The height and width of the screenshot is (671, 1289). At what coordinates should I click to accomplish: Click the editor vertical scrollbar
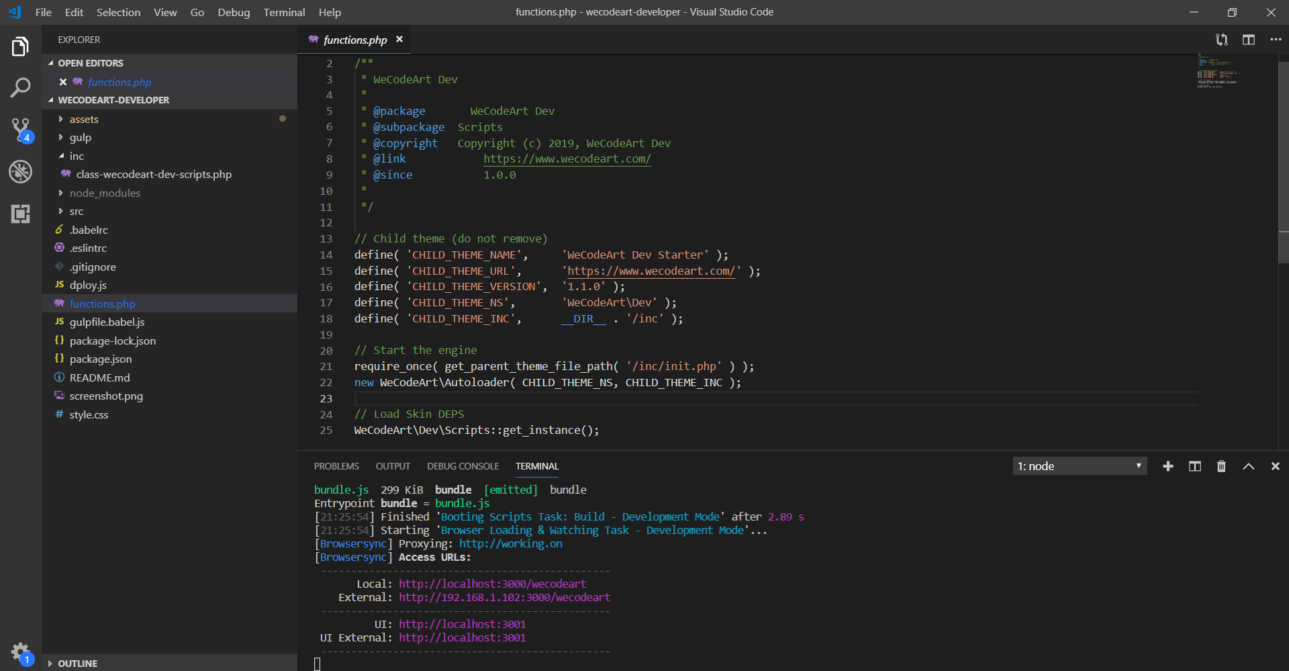point(1284,161)
